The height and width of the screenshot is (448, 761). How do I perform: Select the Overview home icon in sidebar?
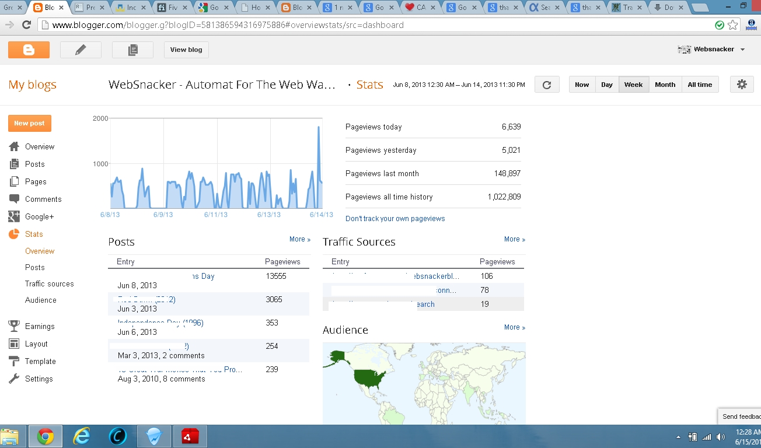click(14, 146)
